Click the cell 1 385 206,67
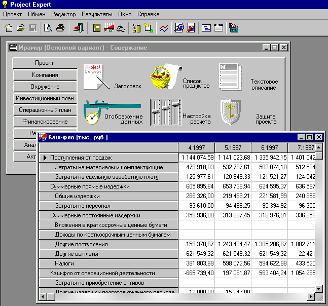The image size is (328, 306). pyautogui.click(x=269, y=244)
